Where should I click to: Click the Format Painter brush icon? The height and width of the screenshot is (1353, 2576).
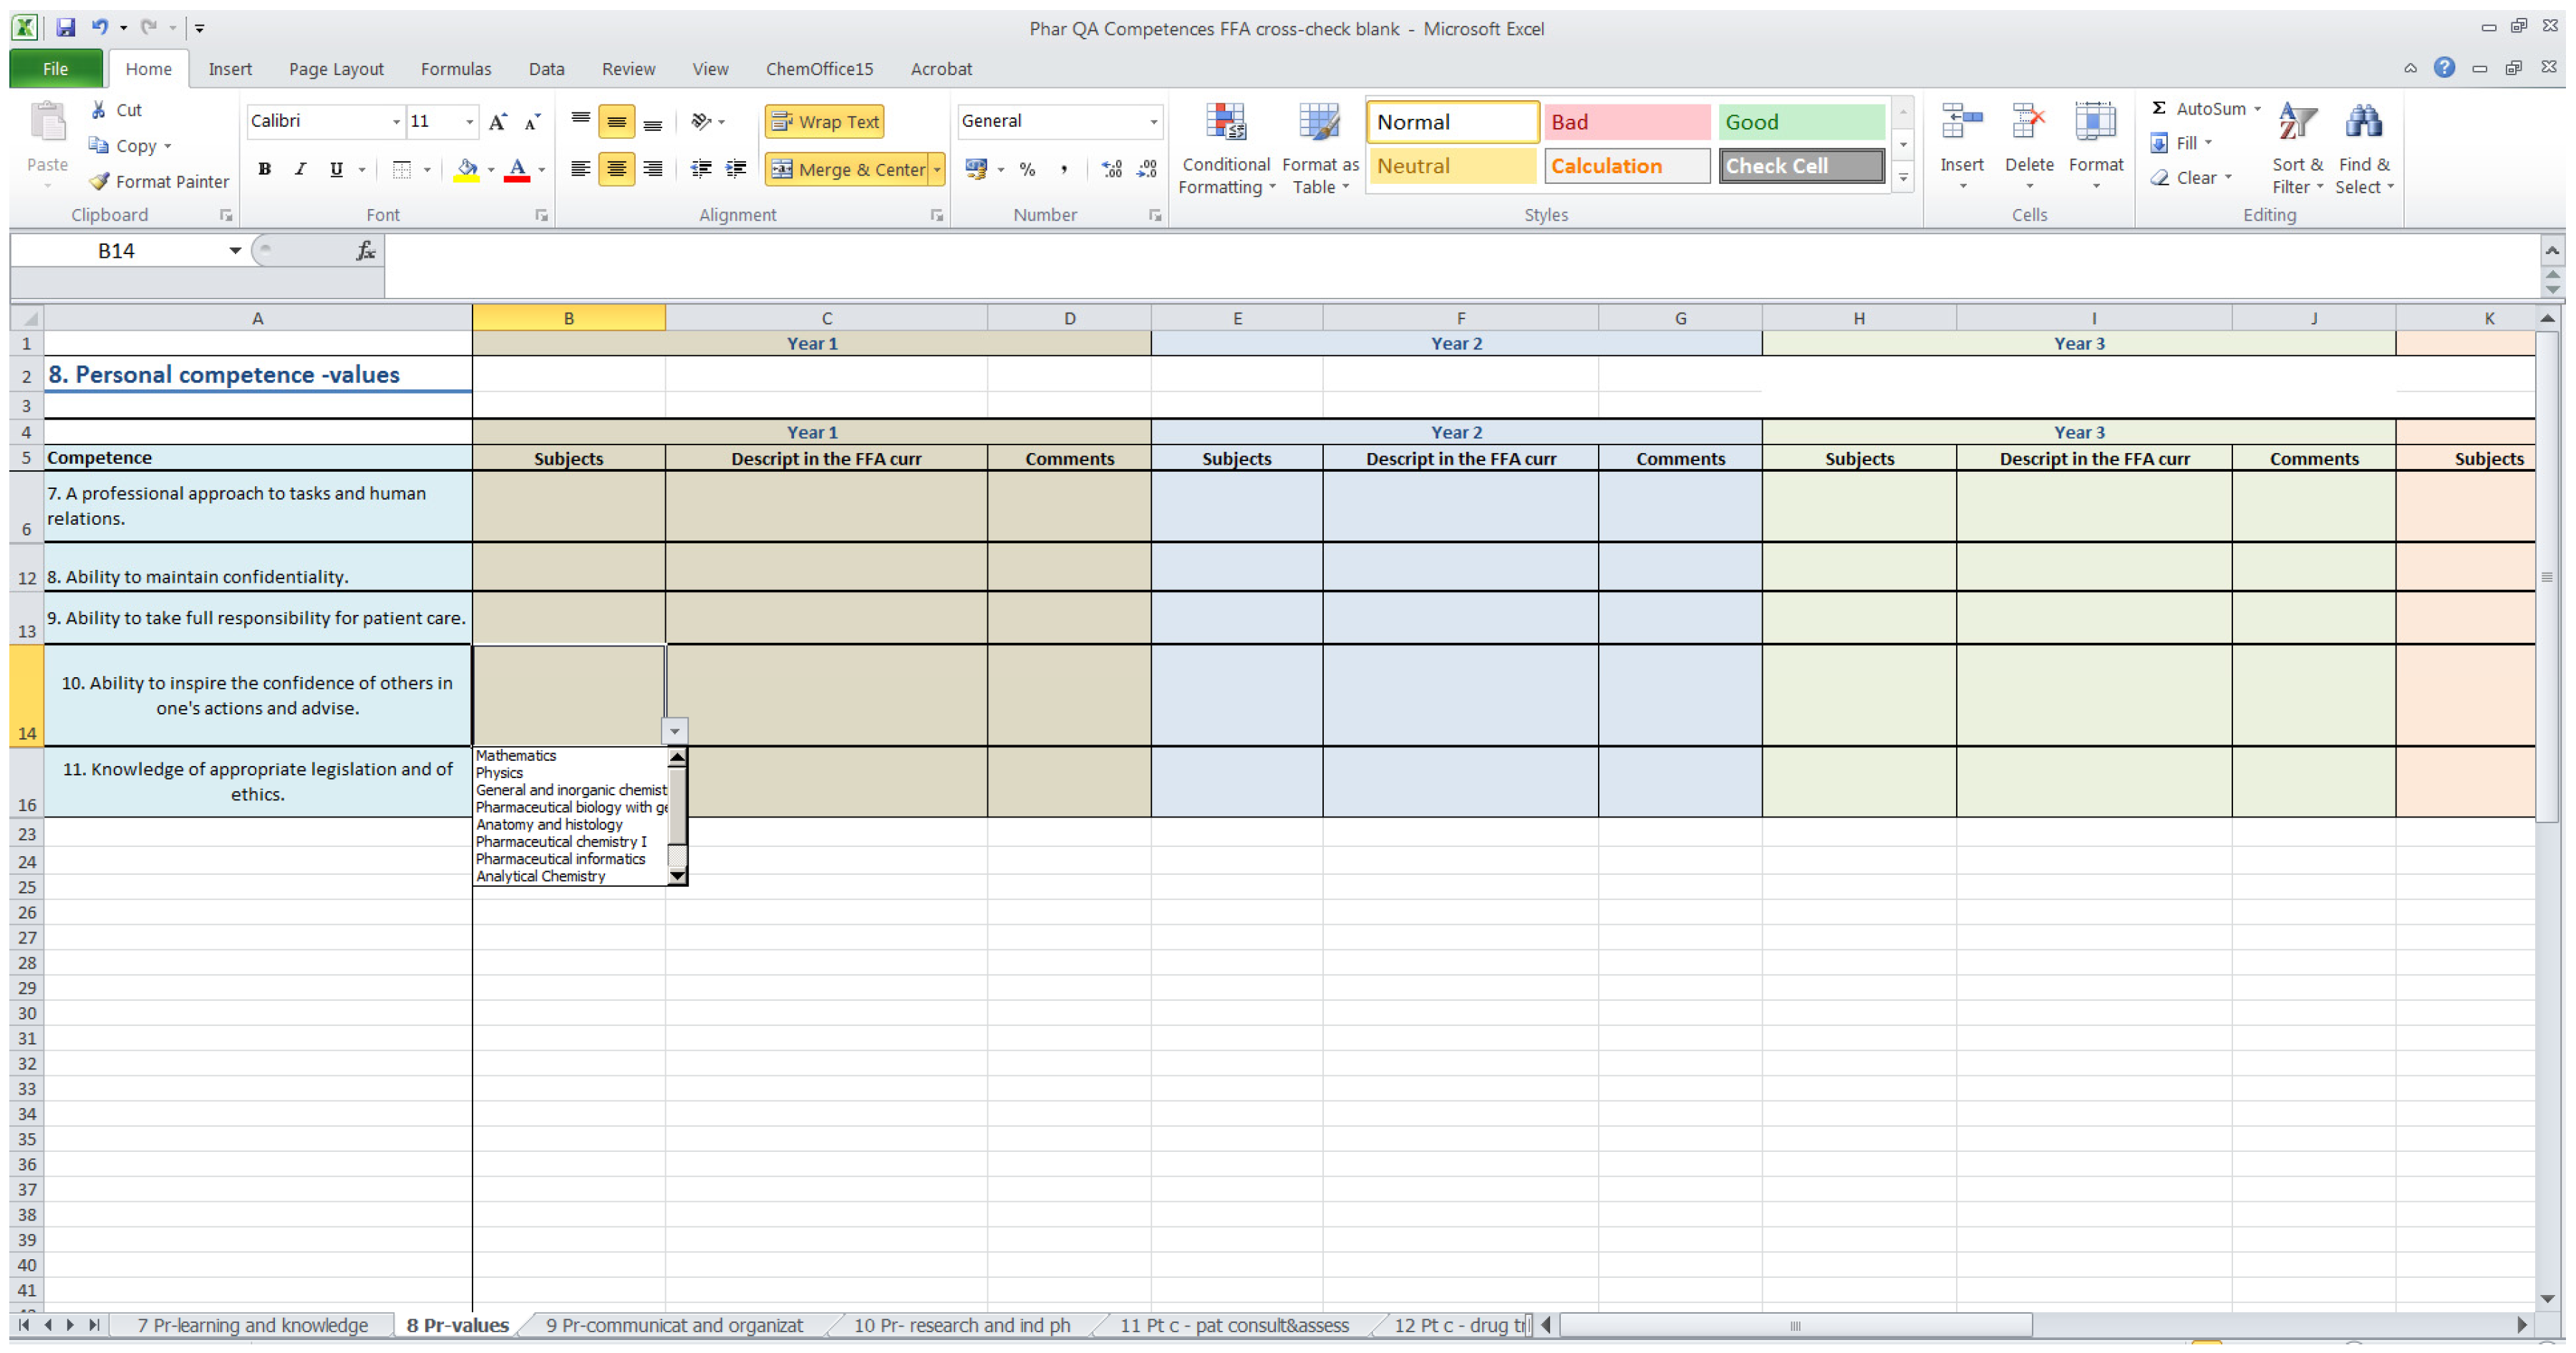[x=99, y=181]
